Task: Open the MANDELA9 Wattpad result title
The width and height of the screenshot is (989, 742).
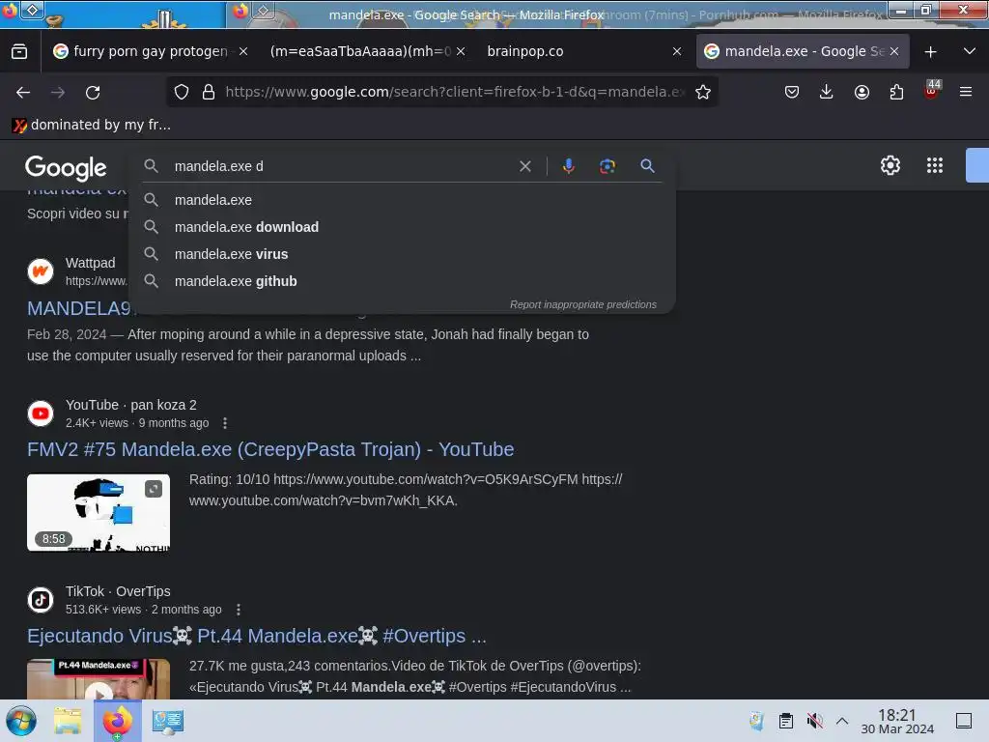Action: [x=78, y=308]
